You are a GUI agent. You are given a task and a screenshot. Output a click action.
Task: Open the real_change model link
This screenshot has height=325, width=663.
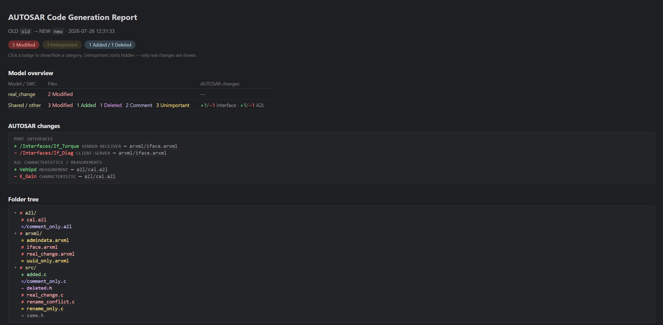tap(22, 94)
